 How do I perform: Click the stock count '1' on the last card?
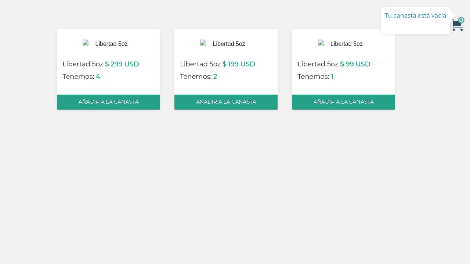click(x=332, y=77)
